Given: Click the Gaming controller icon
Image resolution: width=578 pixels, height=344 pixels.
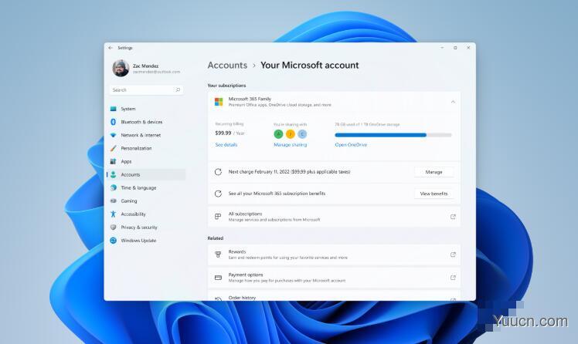Looking at the screenshot, I should tap(113, 201).
